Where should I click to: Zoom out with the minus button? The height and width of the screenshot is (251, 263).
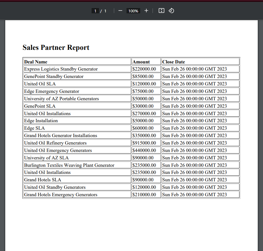click(120, 11)
